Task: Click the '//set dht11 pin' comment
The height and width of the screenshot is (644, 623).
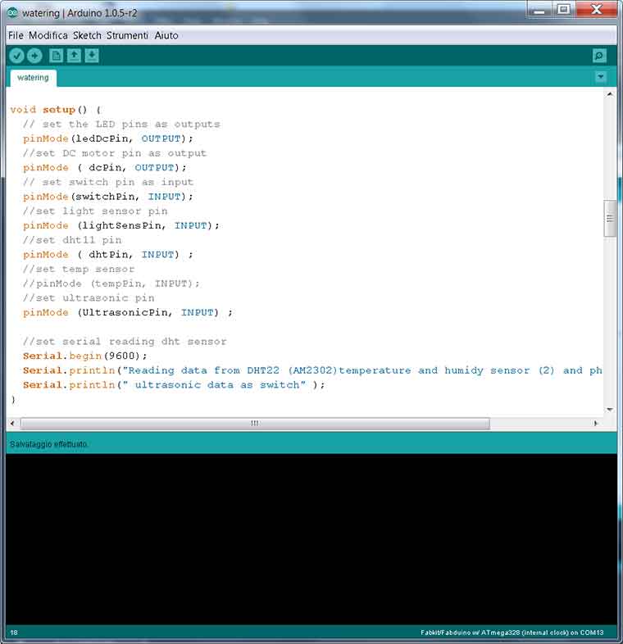Action: pyautogui.click(x=72, y=240)
